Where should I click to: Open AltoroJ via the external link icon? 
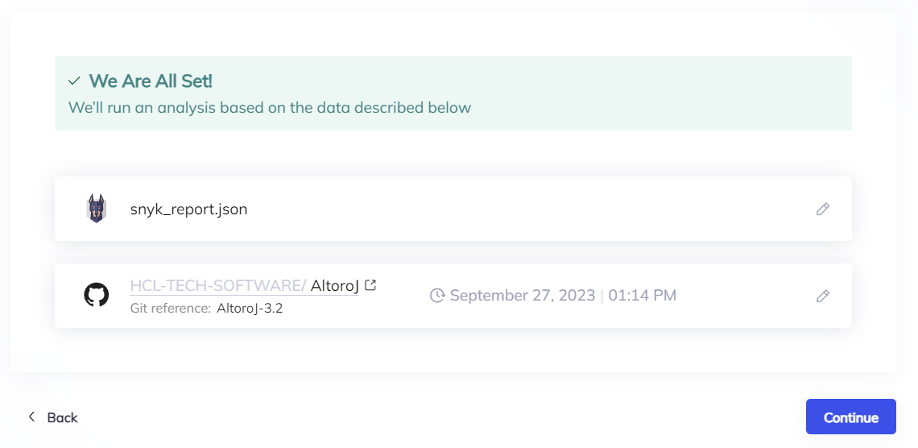(370, 285)
